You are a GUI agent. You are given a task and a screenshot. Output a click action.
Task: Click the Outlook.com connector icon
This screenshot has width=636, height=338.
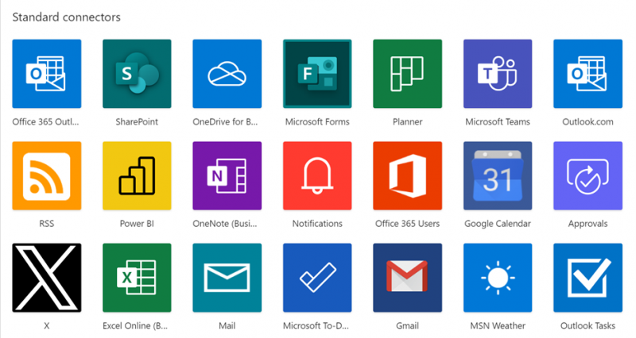click(x=588, y=74)
